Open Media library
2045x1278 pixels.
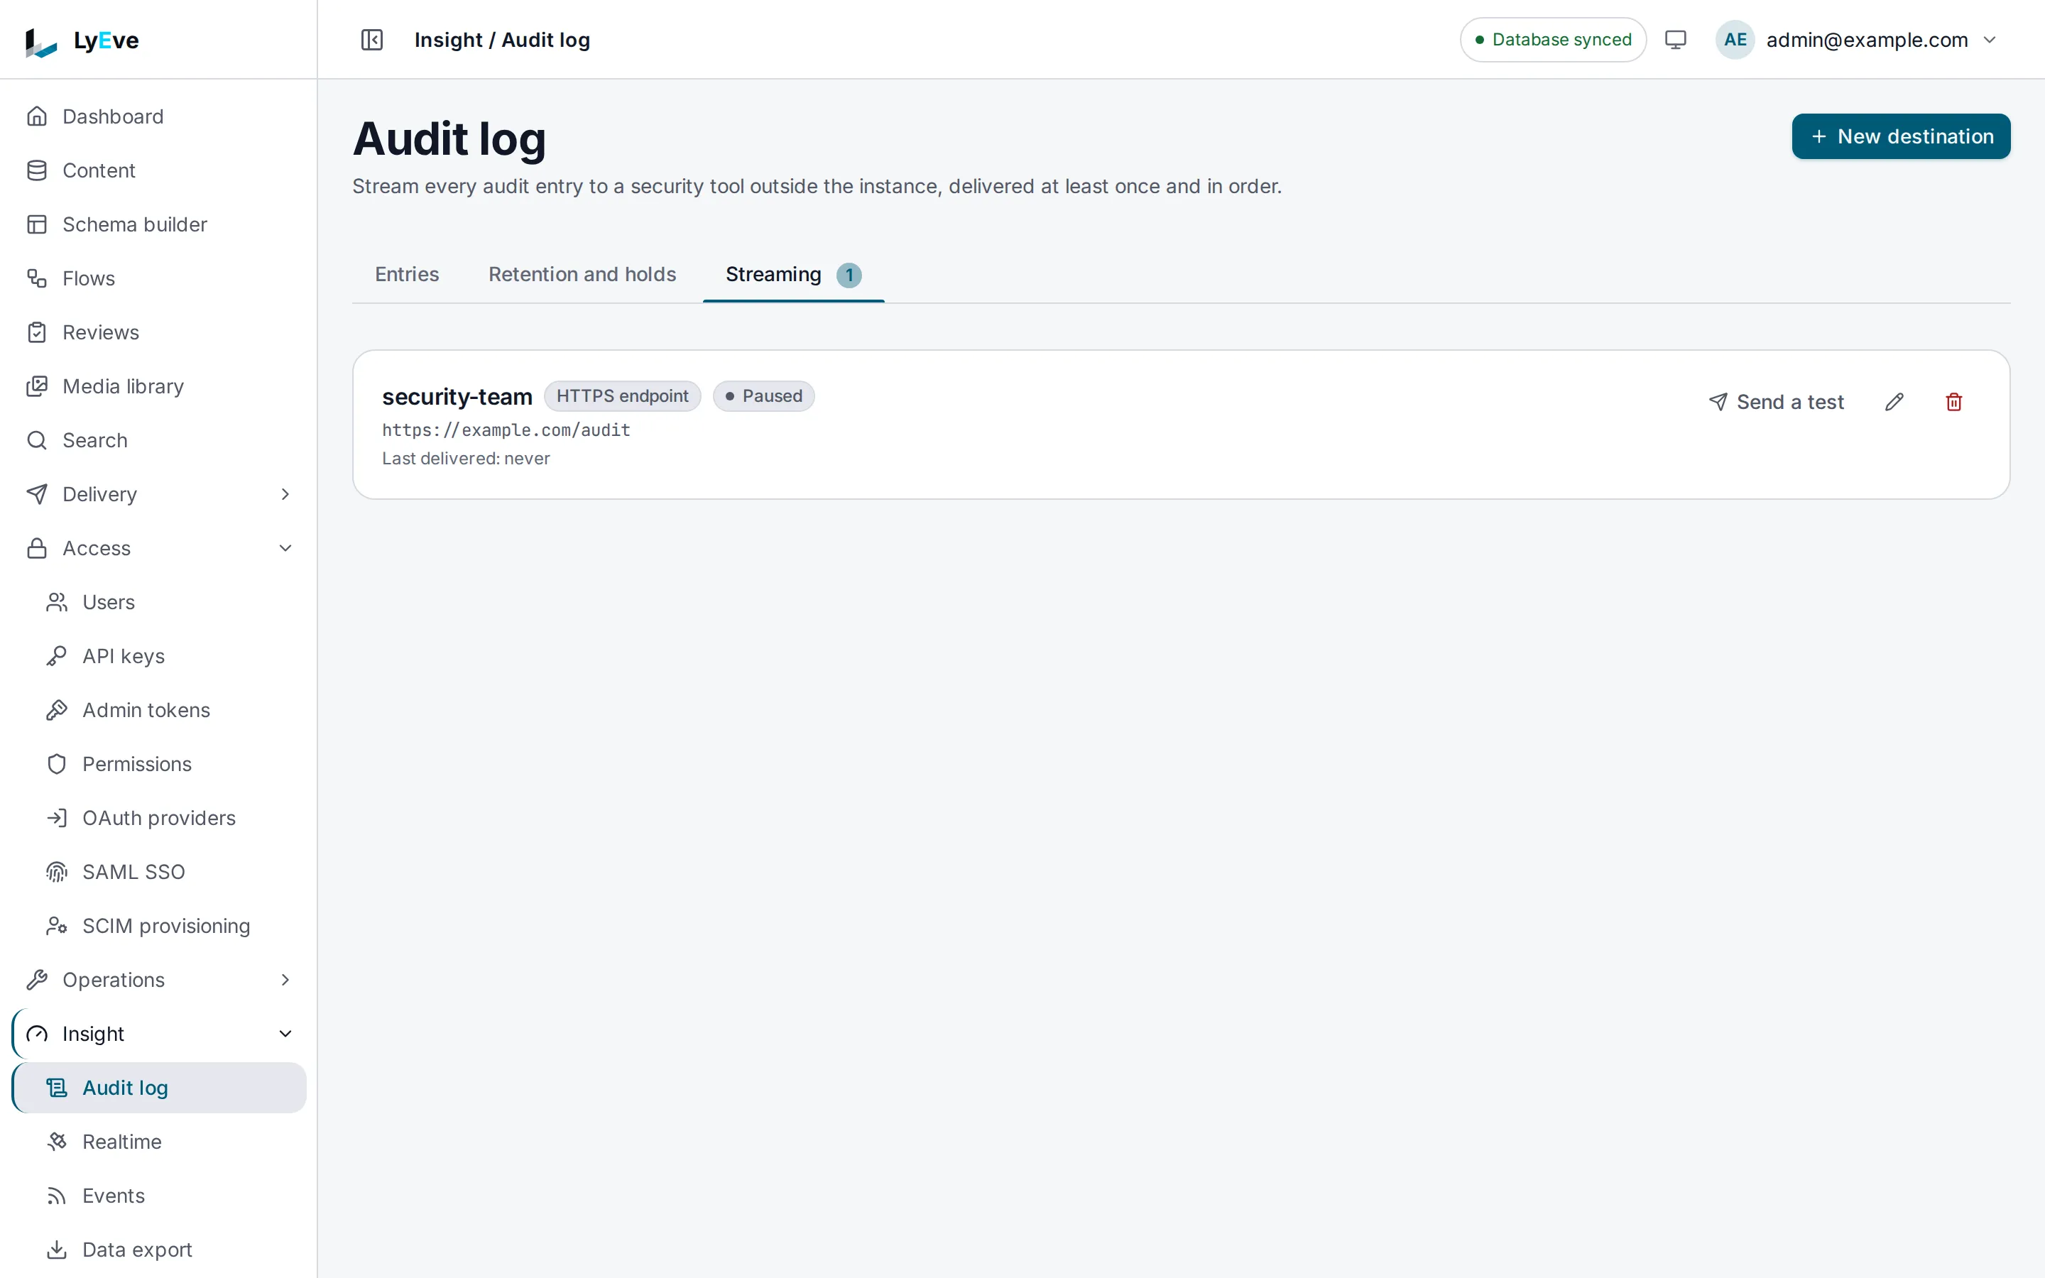coord(159,386)
